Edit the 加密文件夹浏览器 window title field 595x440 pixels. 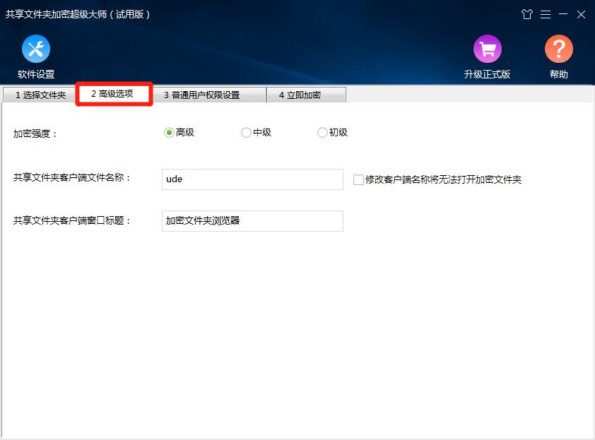tap(252, 221)
